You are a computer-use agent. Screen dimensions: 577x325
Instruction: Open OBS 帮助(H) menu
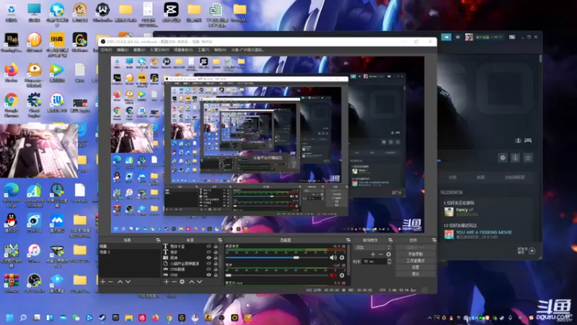click(220, 50)
